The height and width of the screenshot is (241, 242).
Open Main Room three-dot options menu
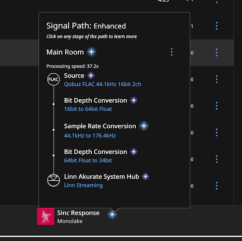[171, 52]
